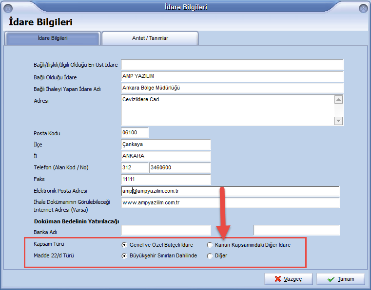The height and width of the screenshot is (290, 371).
Task: Click the top-level En Üst İdare field
Action: pos(232,65)
